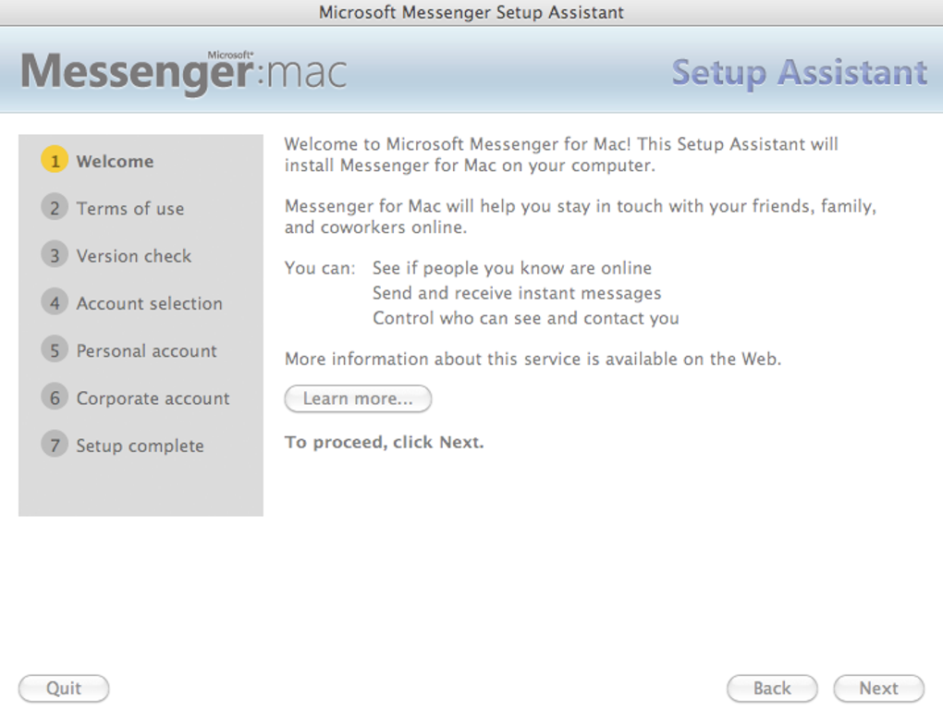Click 'Control who can see and contact you'
This screenshot has width=943, height=722.
click(x=526, y=318)
